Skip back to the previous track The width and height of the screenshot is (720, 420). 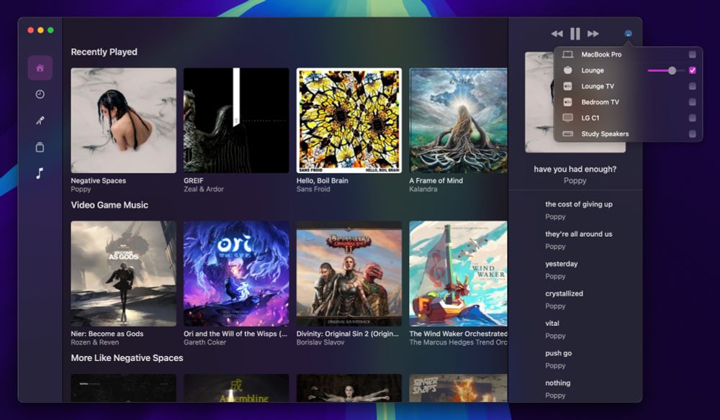click(x=557, y=34)
